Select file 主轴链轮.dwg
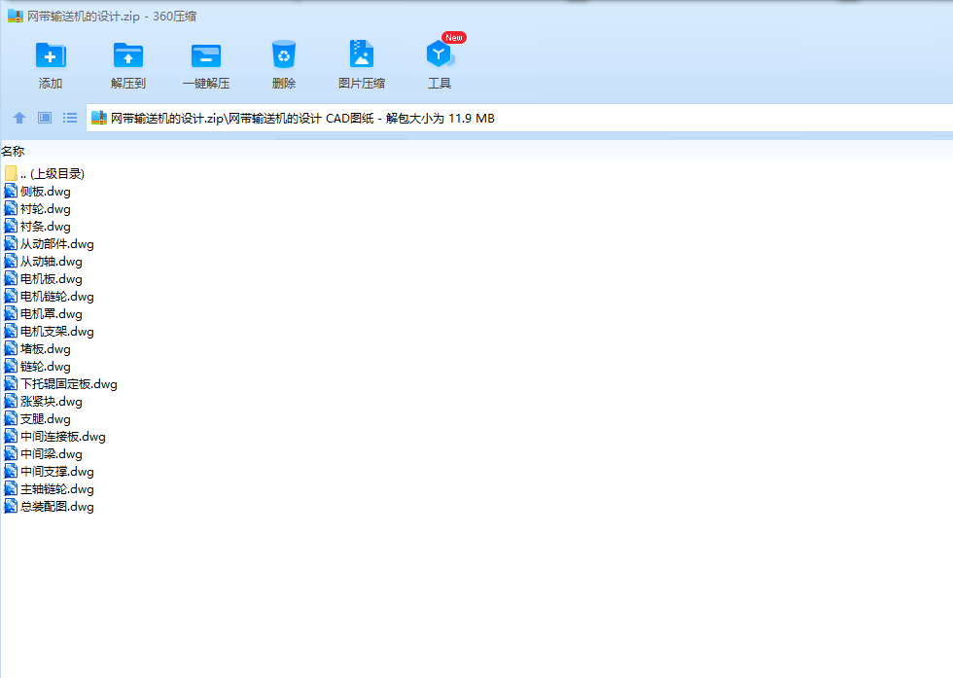Screen dimensions: 953x678 [50, 489]
